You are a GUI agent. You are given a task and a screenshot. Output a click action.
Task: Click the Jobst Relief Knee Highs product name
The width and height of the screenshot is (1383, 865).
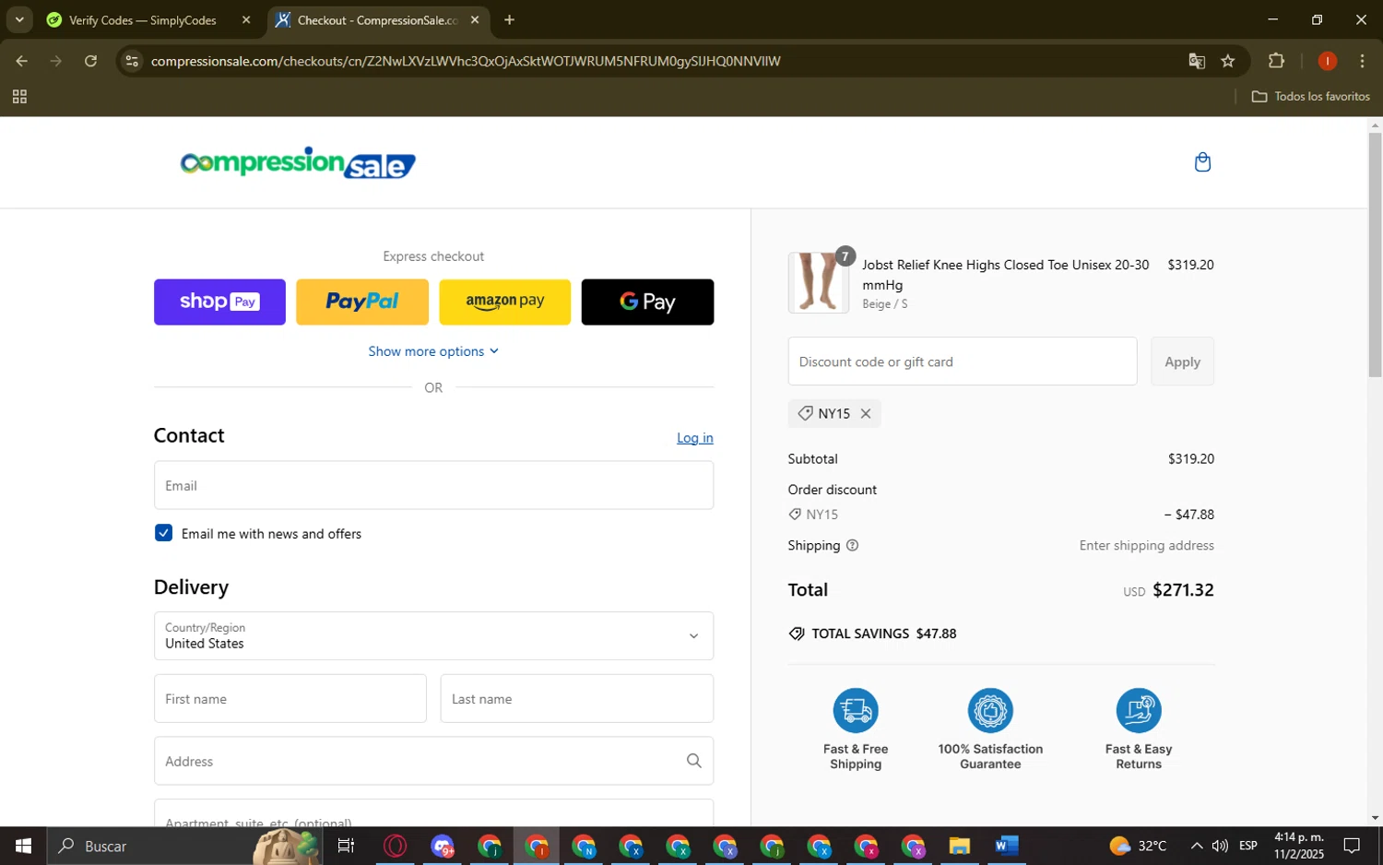[x=1006, y=275]
